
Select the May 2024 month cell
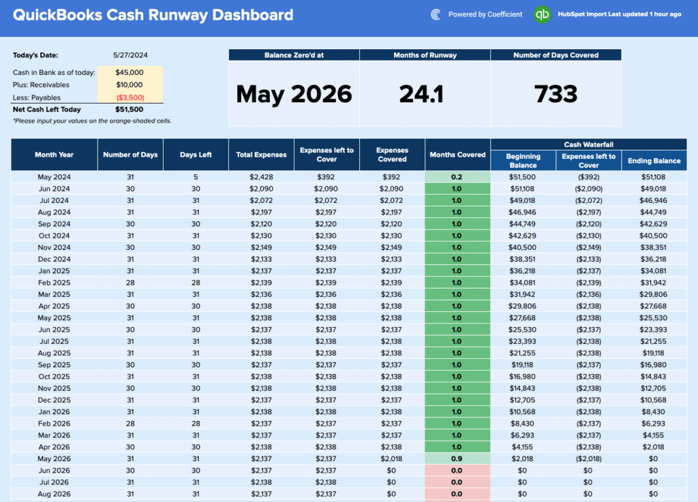pyautogui.click(x=55, y=177)
